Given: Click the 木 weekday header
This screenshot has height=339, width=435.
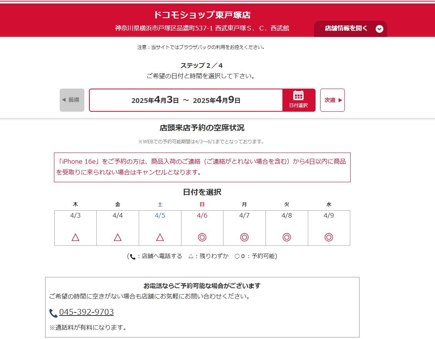Looking at the screenshot, I should coord(76,205).
